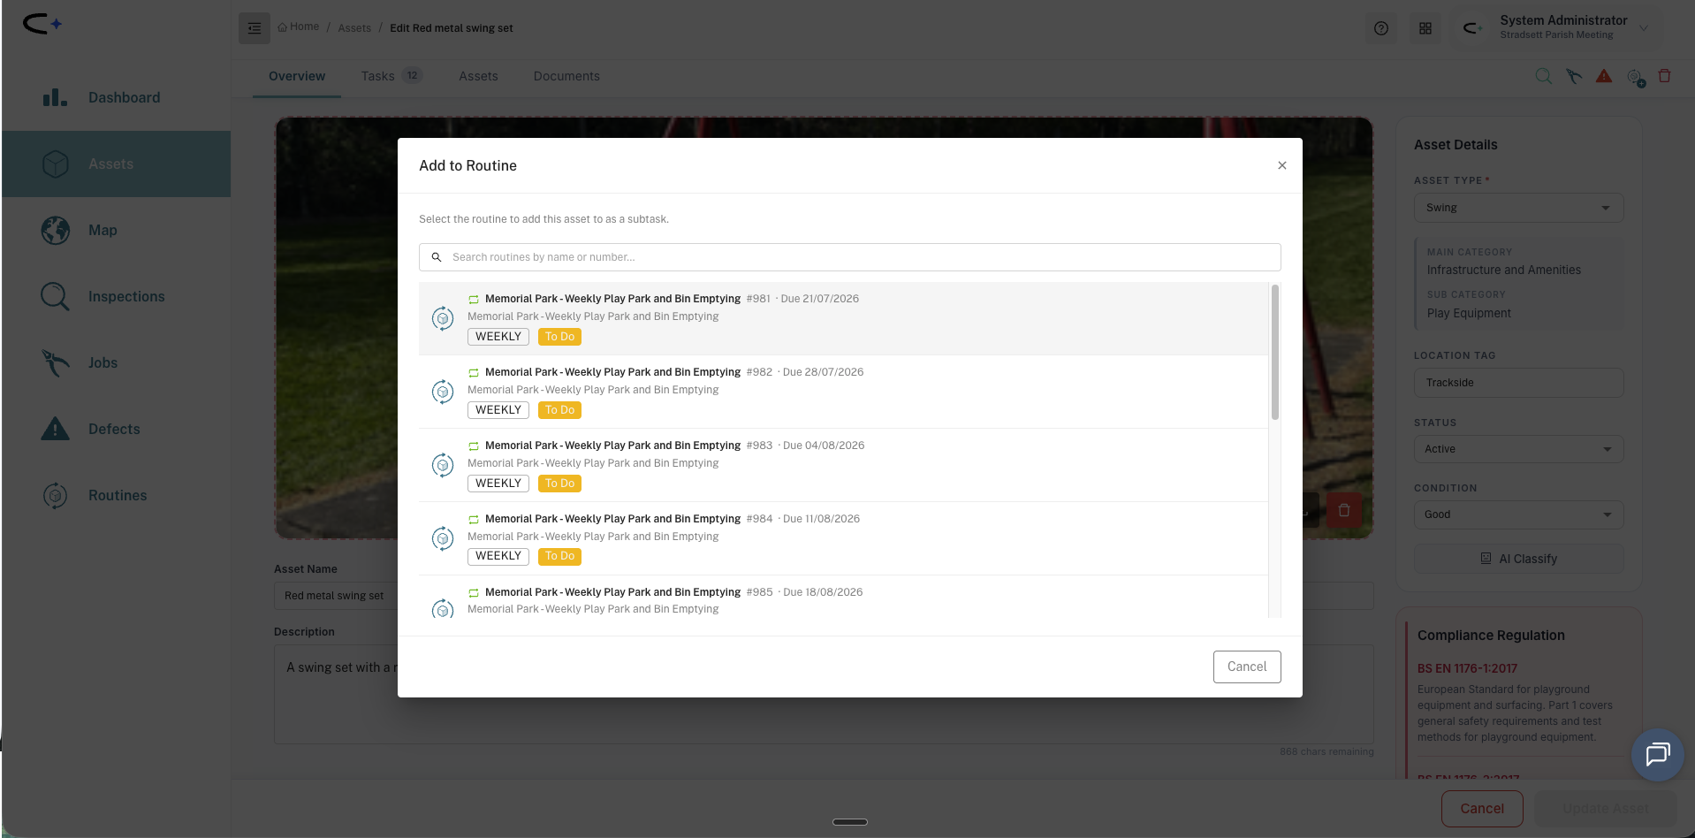Open the apps grid icon in header

pyautogui.click(x=1425, y=28)
